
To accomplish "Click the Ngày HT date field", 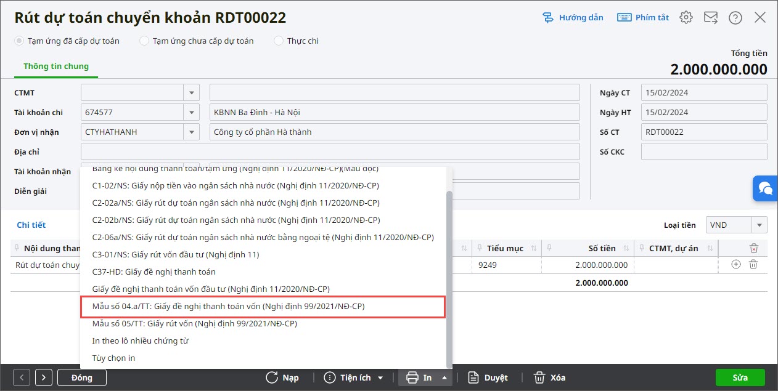I will tap(704, 113).
